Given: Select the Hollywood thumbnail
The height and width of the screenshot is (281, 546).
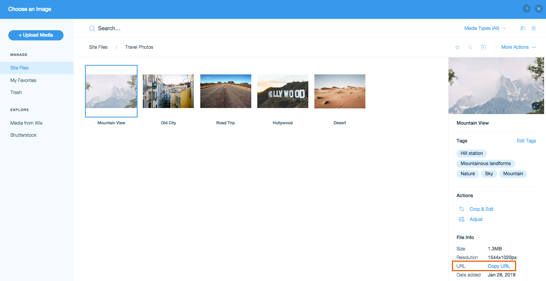Looking at the screenshot, I should (283, 91).
